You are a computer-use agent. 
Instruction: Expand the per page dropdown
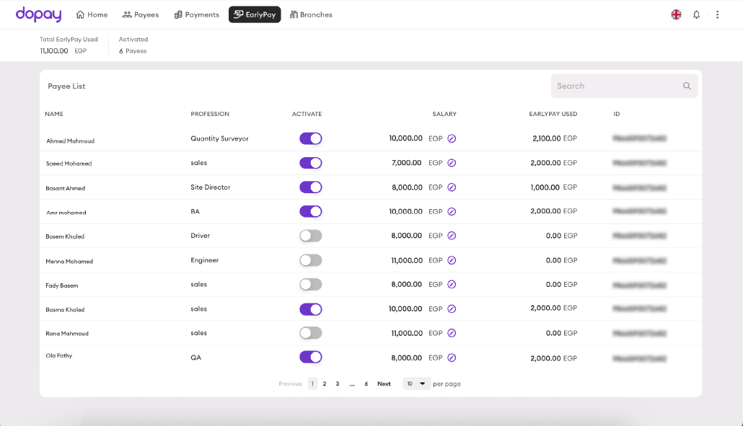click(x=416, y=383)
